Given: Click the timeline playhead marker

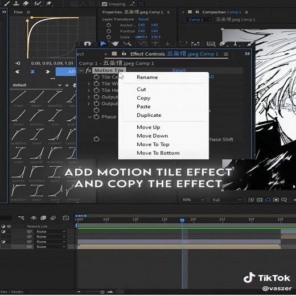Looking at the screenshot, I should point(182,220).
